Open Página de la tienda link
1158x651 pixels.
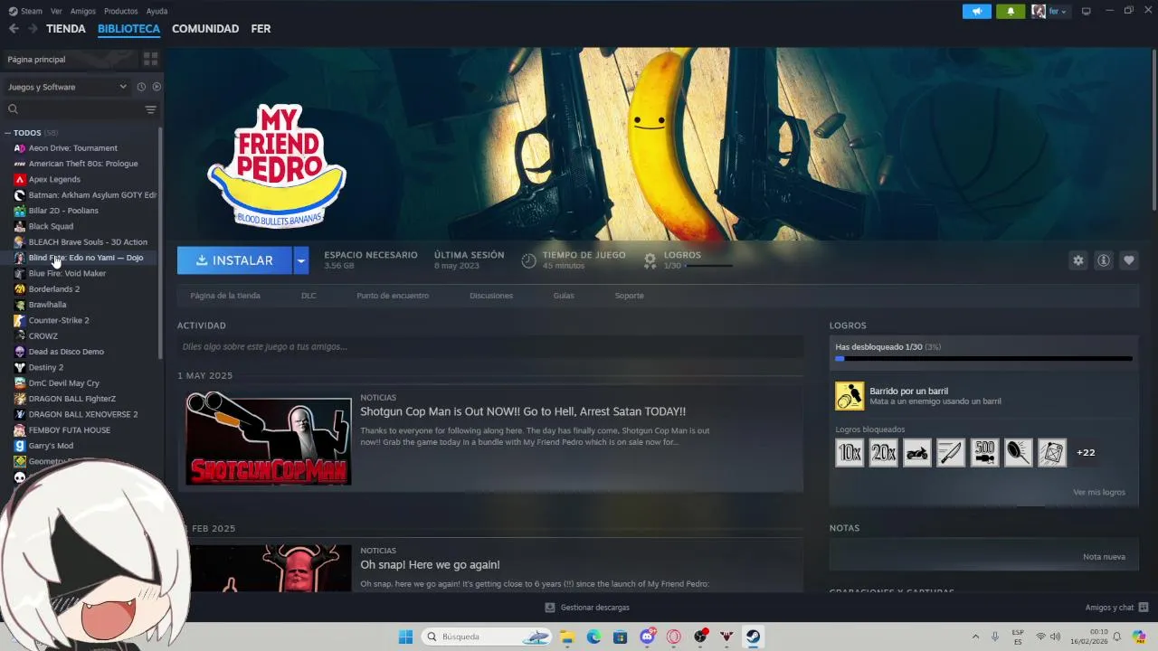[x=225, y=296]
